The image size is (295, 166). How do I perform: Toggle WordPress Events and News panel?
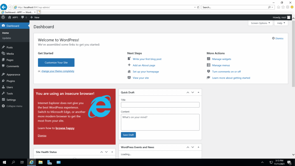click(198, 147)
